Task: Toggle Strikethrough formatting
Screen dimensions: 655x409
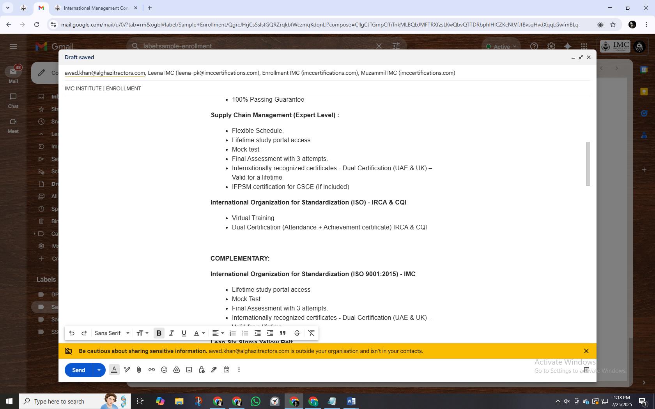Action: click(x=297, y=333)
